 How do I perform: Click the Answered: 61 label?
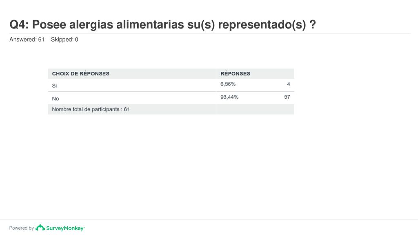click(x=27, y=40)
